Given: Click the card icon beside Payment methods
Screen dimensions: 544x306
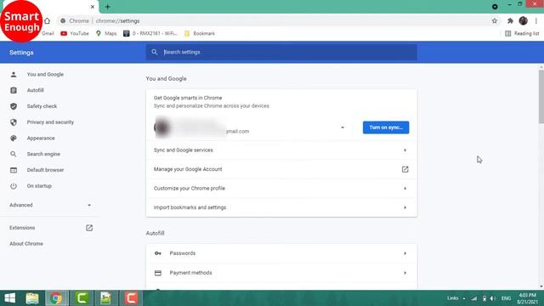Looking at the screenshot, I should click(158, 273).
